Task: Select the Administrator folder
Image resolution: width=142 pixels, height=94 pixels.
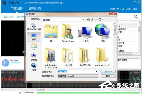Action: click(x=68, y=33)
